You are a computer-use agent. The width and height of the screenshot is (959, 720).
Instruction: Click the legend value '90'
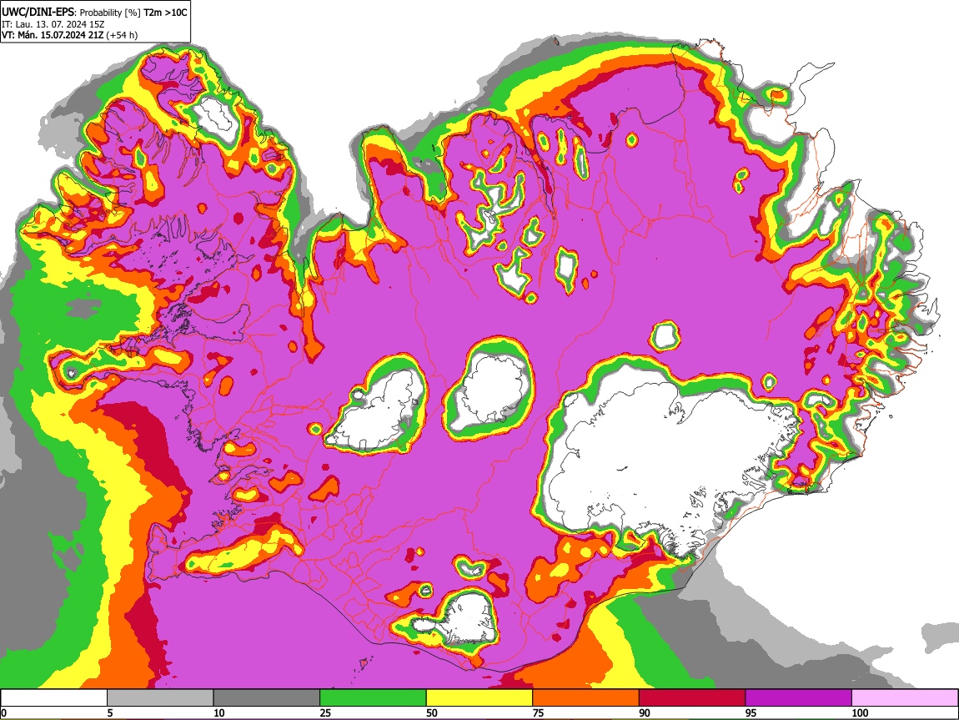(x=645, y=712)
